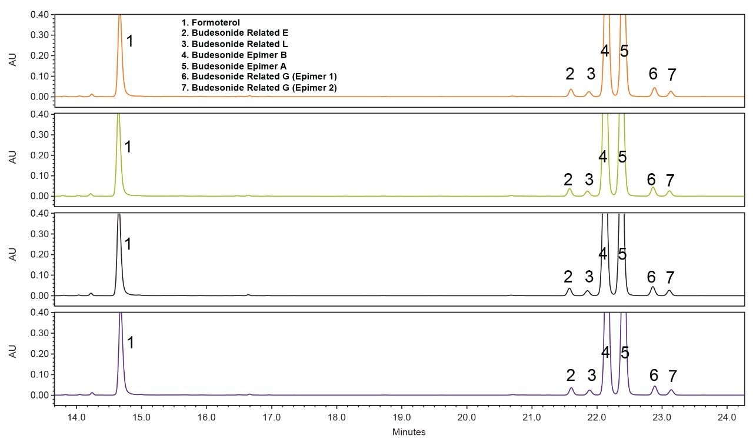
Task: Click the 16.0 tick label on the x-axis
Action: click(206, 417)
